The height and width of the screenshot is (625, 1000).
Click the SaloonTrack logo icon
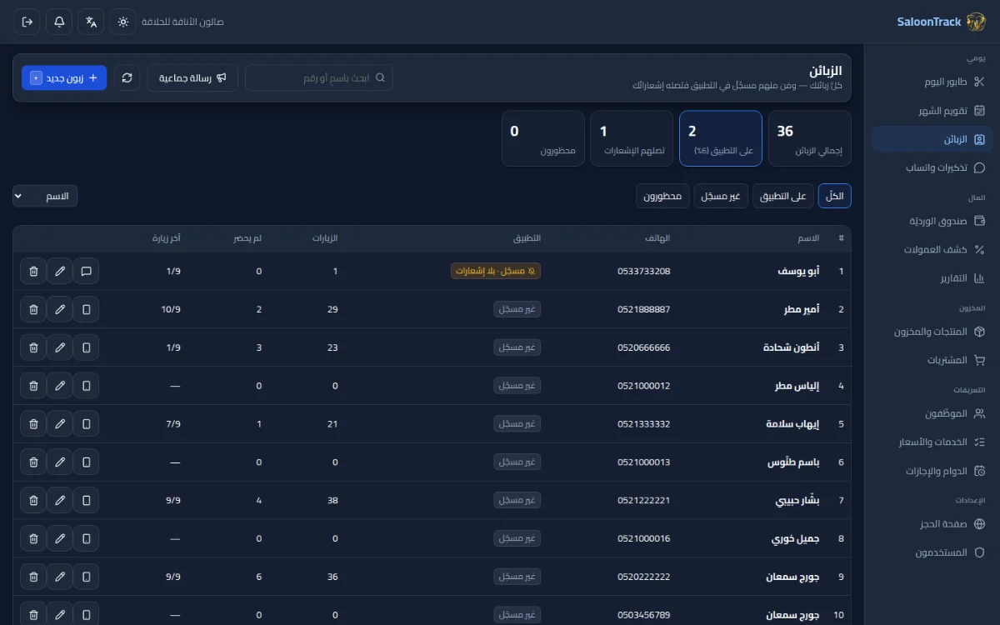pyautogui.click(x=976, y=22)
